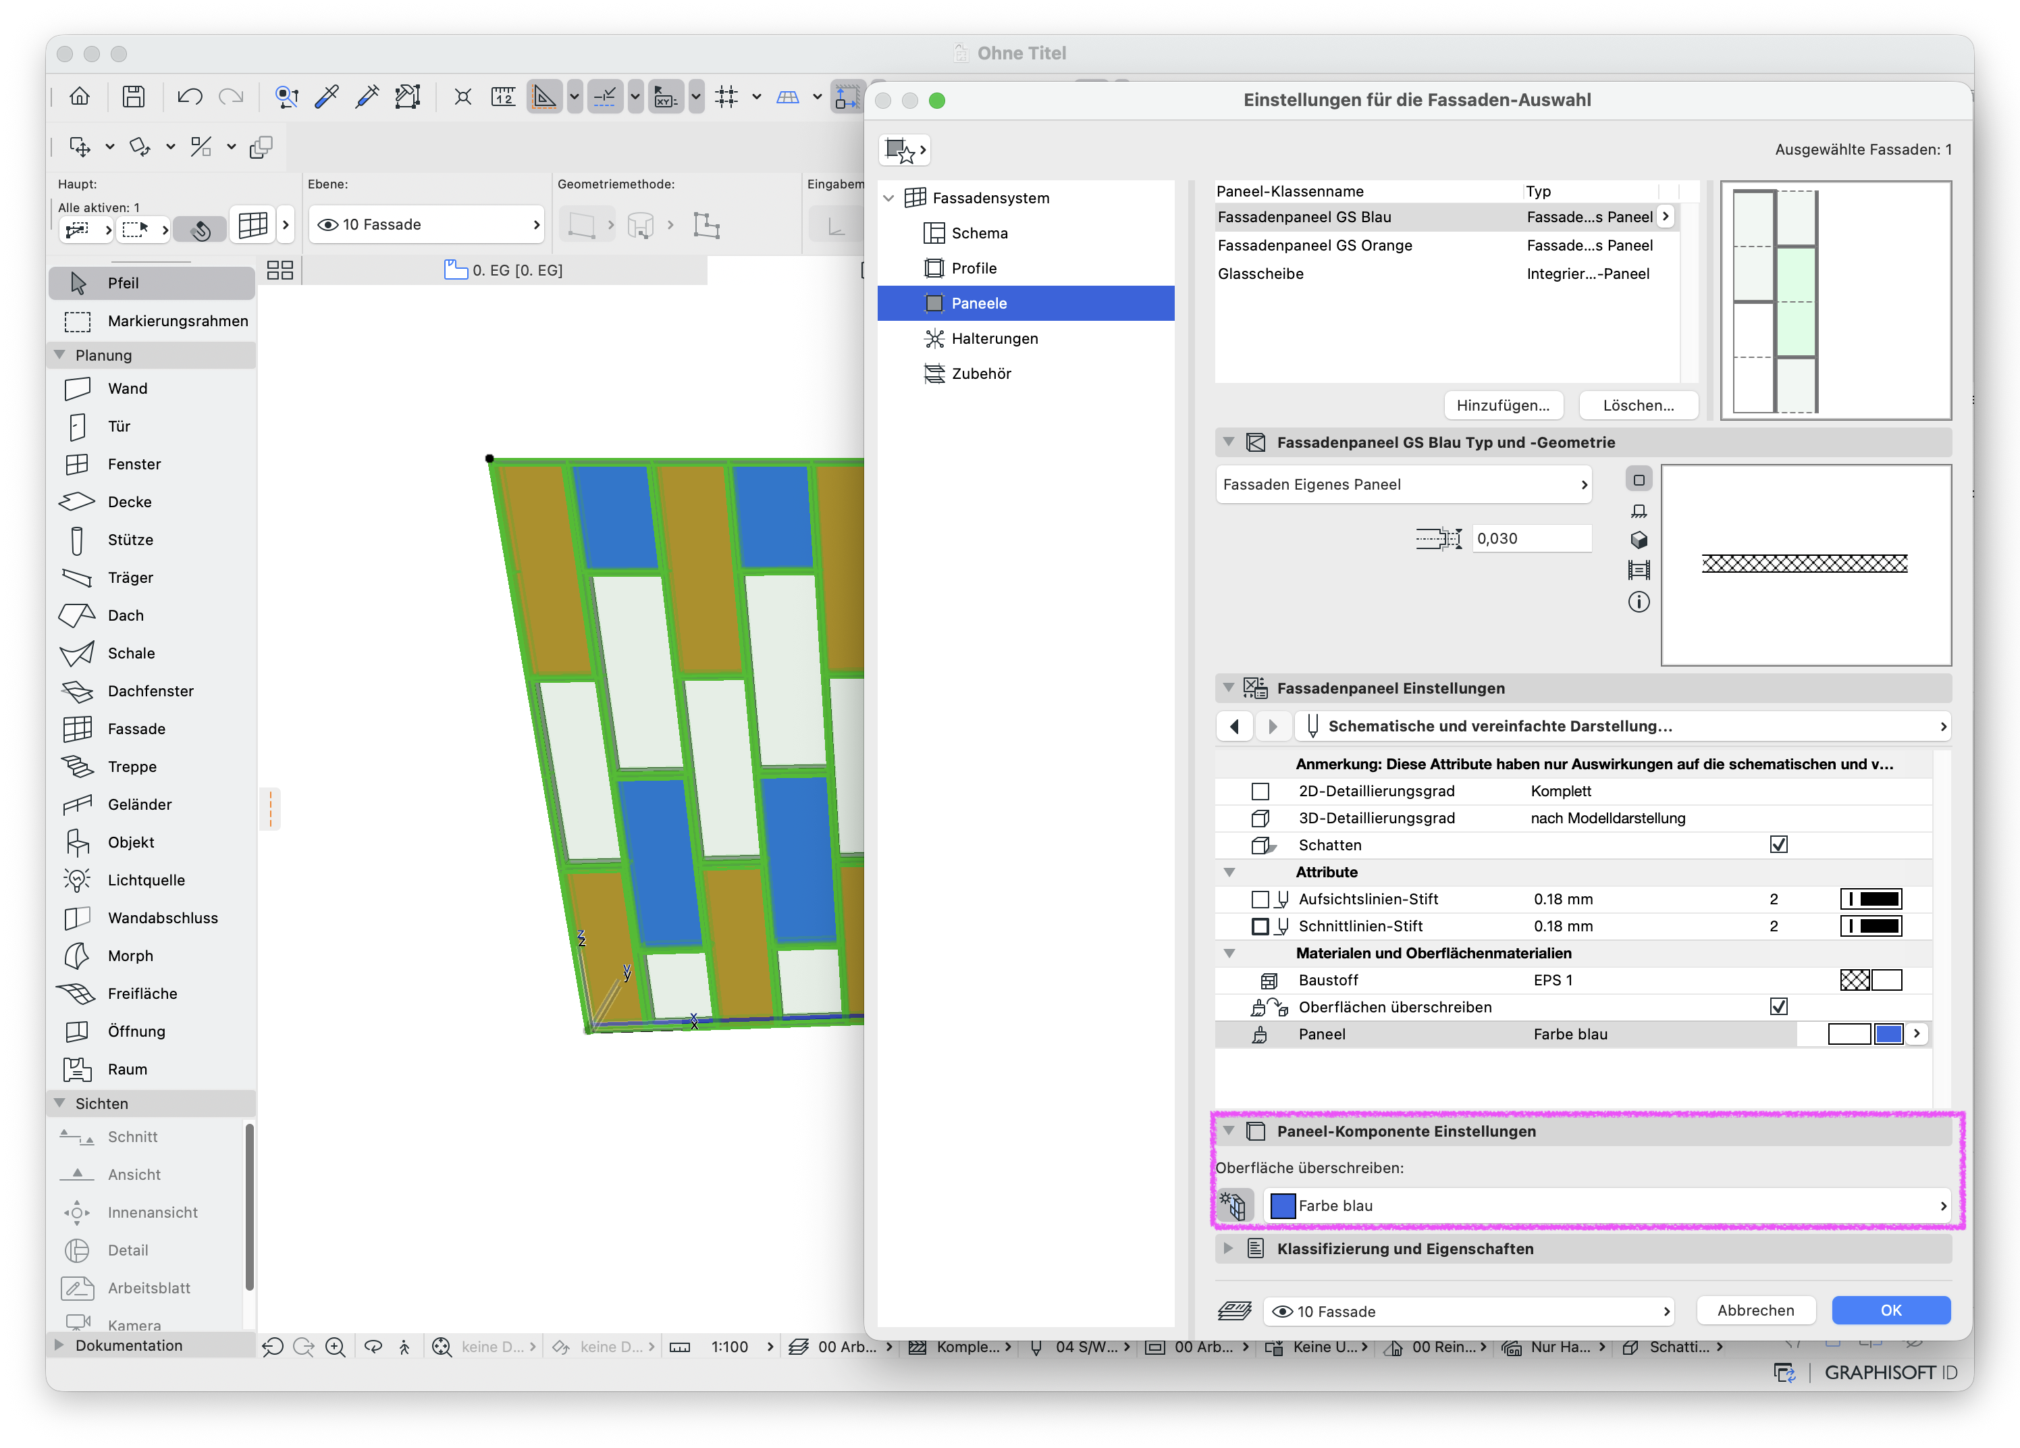Select the Paneele page
This screenshot has width=2020, height=1448.
pyautogui.click(x=1026, y=303)
